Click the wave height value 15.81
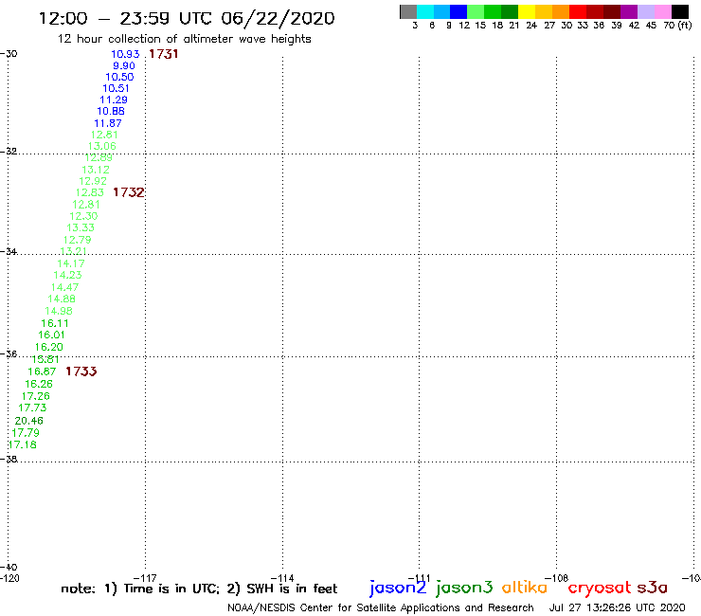This screenshot has height=616, width=701. tap(45, 359)
